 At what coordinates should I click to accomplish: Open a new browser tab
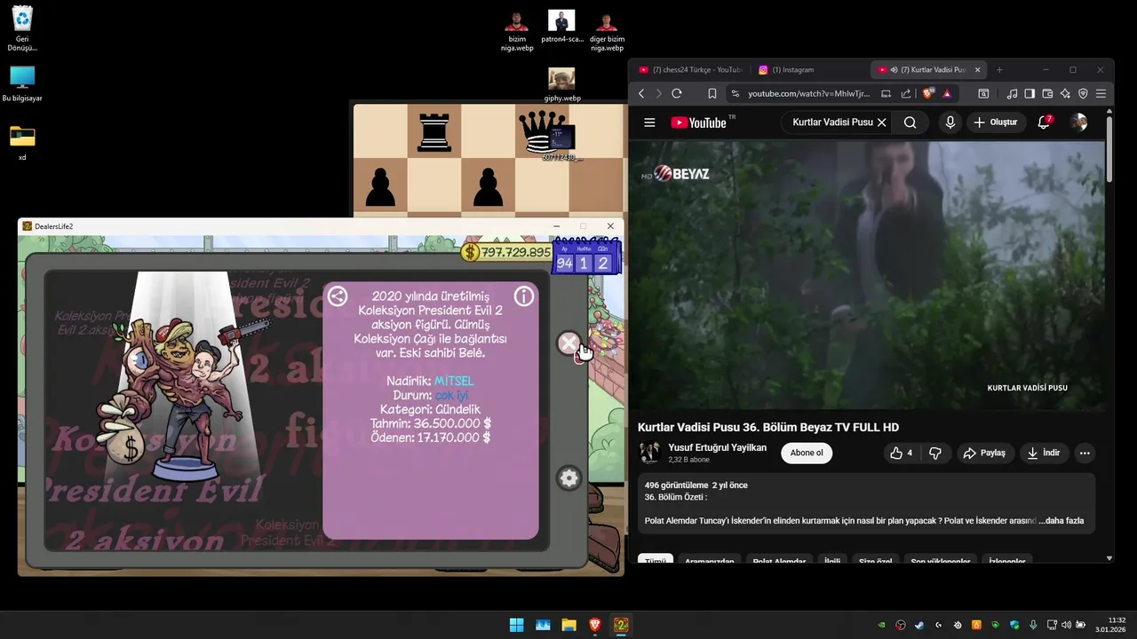pyautogui.click(x=999, y=69)
